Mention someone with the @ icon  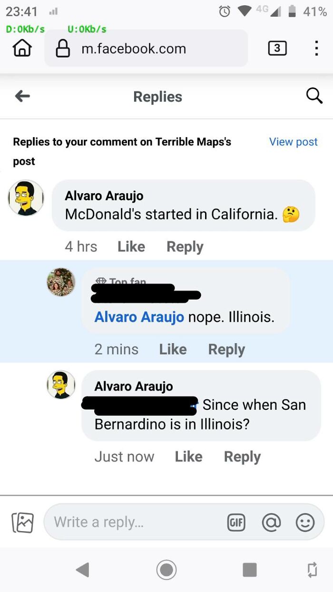[271, 522]
